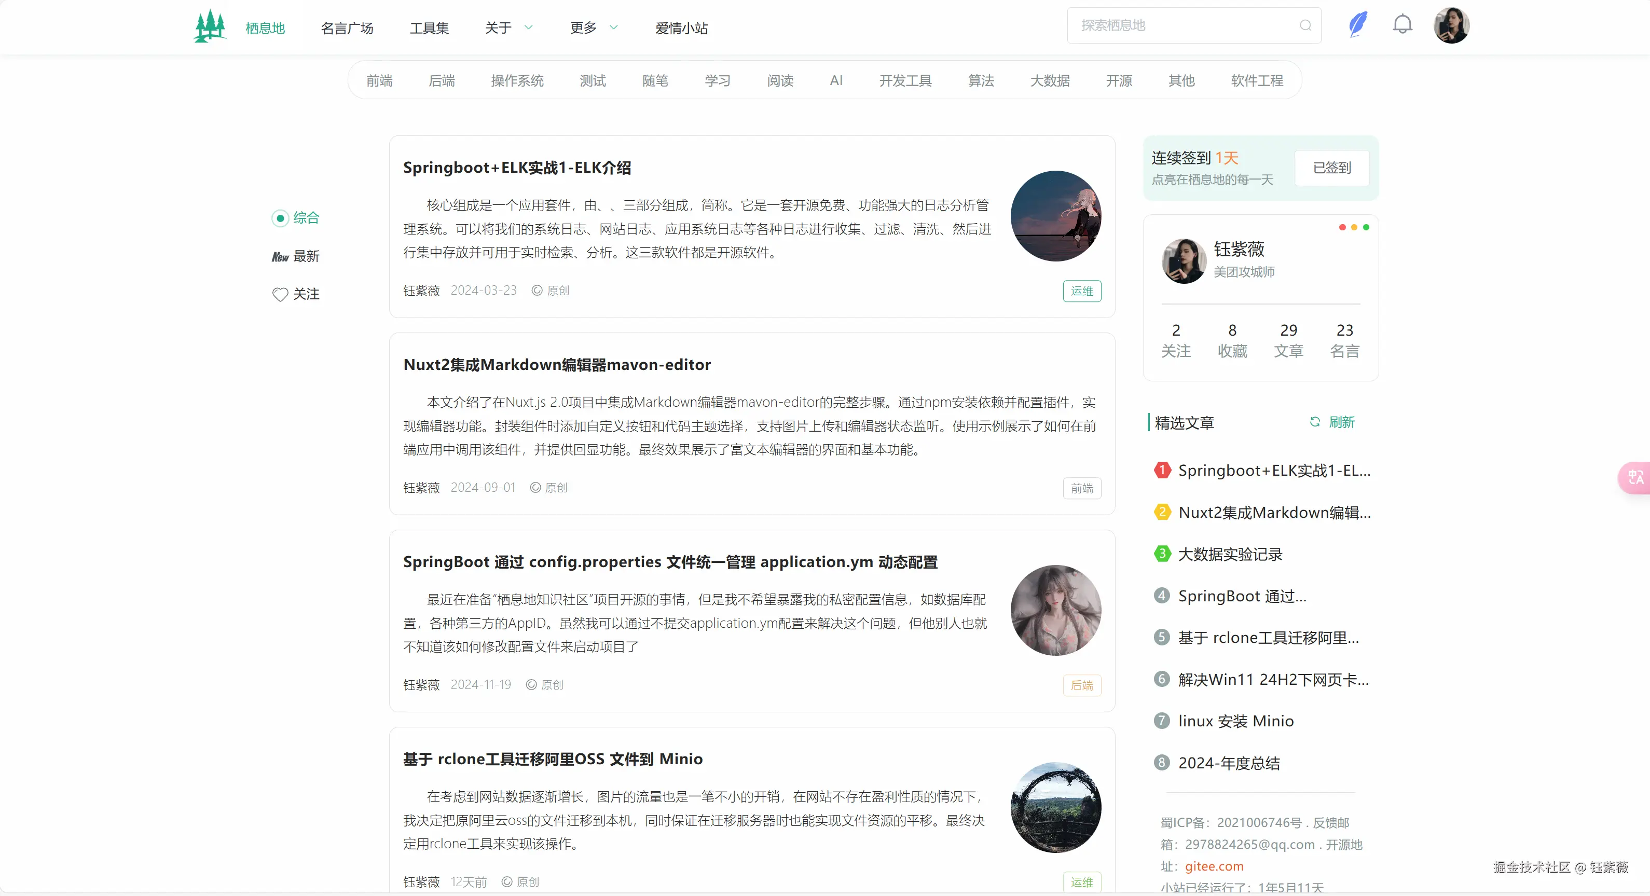Viewport: 1650px width, 896px height.
Task: Click the search magnifier icon
Action: coord(1305,25)
